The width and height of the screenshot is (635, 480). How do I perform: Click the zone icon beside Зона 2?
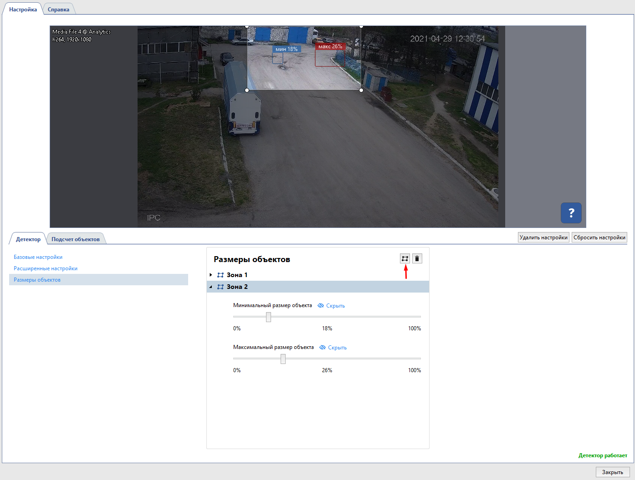point(220,287)
